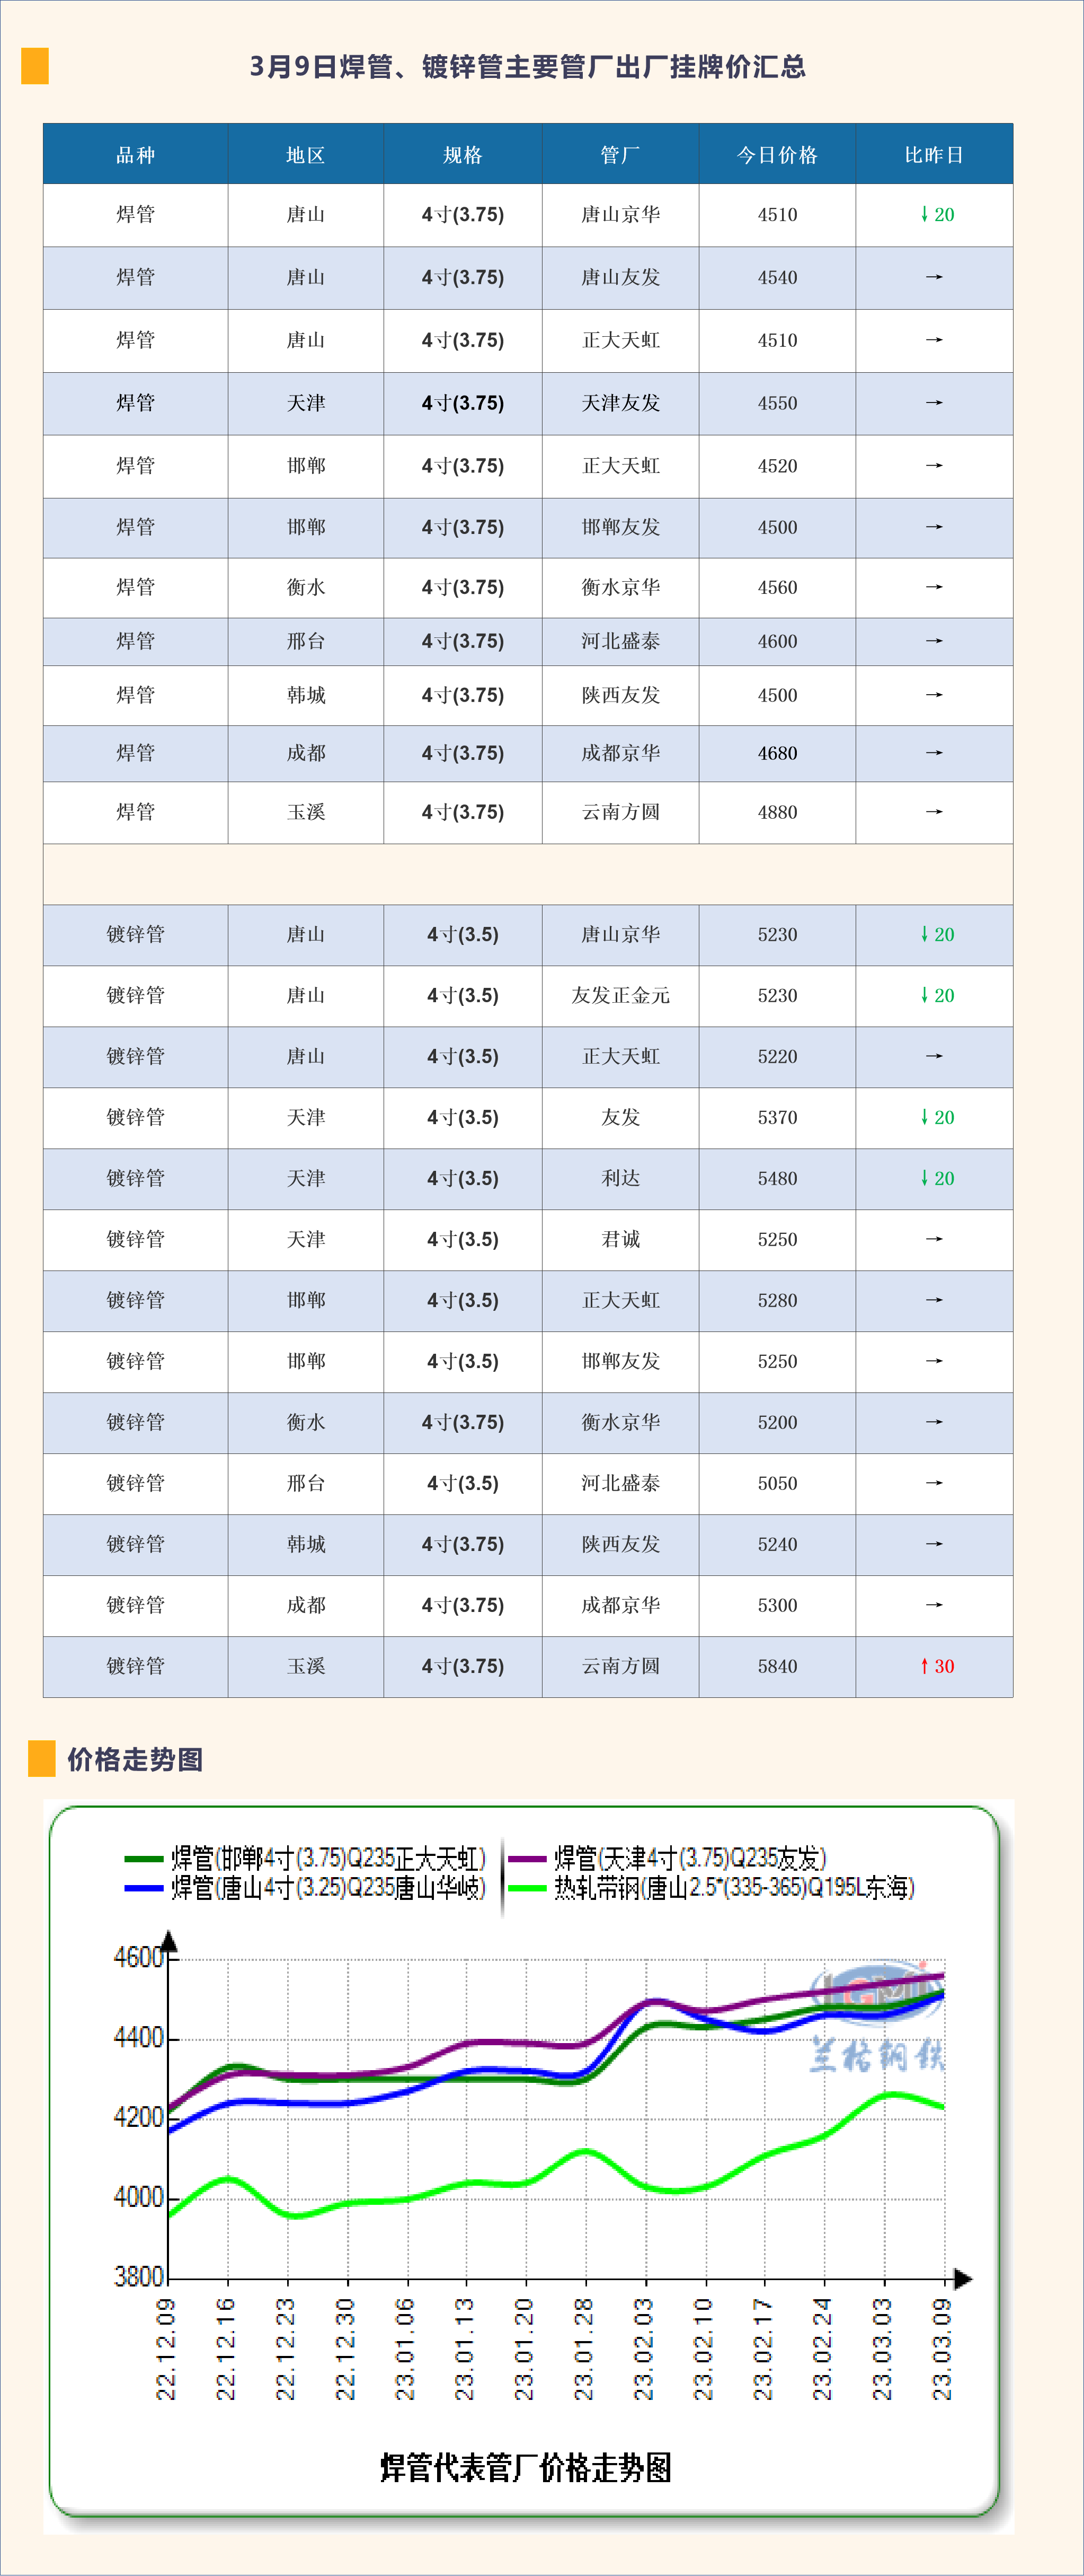Screen dimensions: 1084x2576
Task: Click the 焊管代表管厂价格走势图 chart title
Action: tap(526, 2467)
